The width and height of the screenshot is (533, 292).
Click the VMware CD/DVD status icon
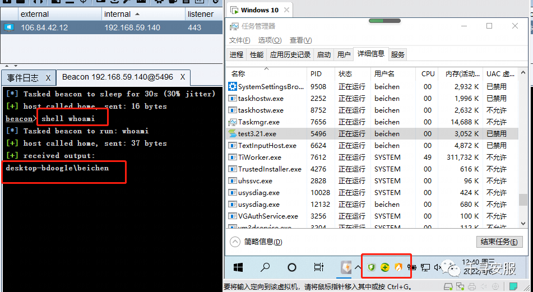click(496, 286)
